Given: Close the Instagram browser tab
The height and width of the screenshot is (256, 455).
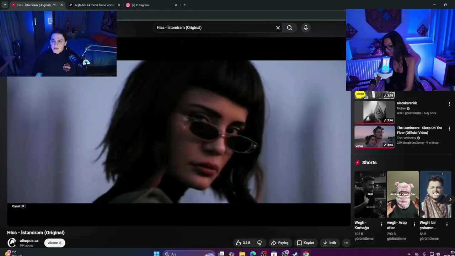Looking at the screenshot, I should [176, 5].
